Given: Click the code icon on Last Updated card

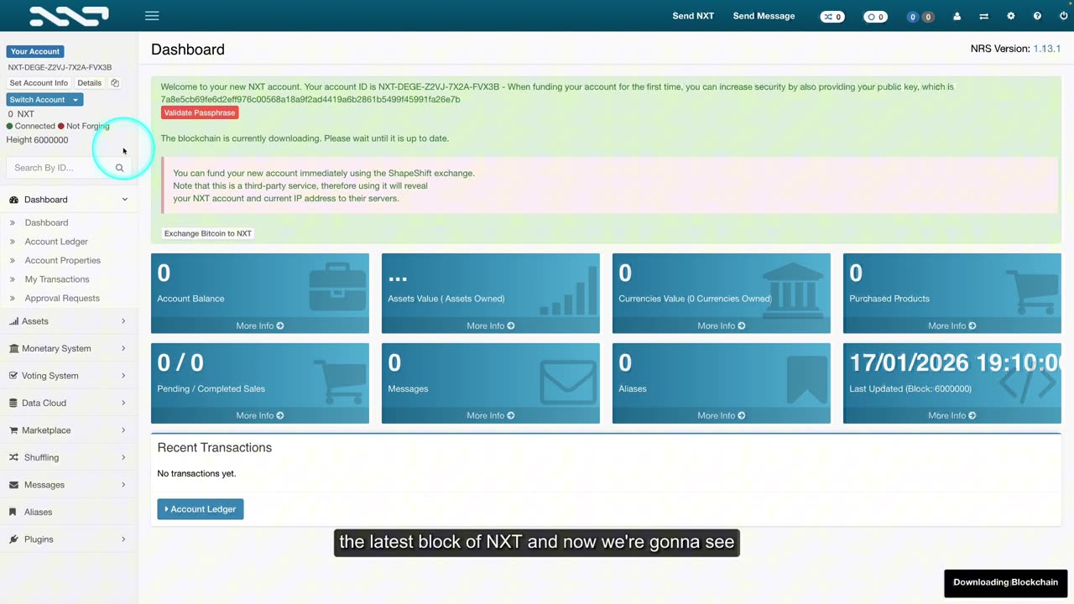Looking at the screenshot, I should (x=1028, y=383).
